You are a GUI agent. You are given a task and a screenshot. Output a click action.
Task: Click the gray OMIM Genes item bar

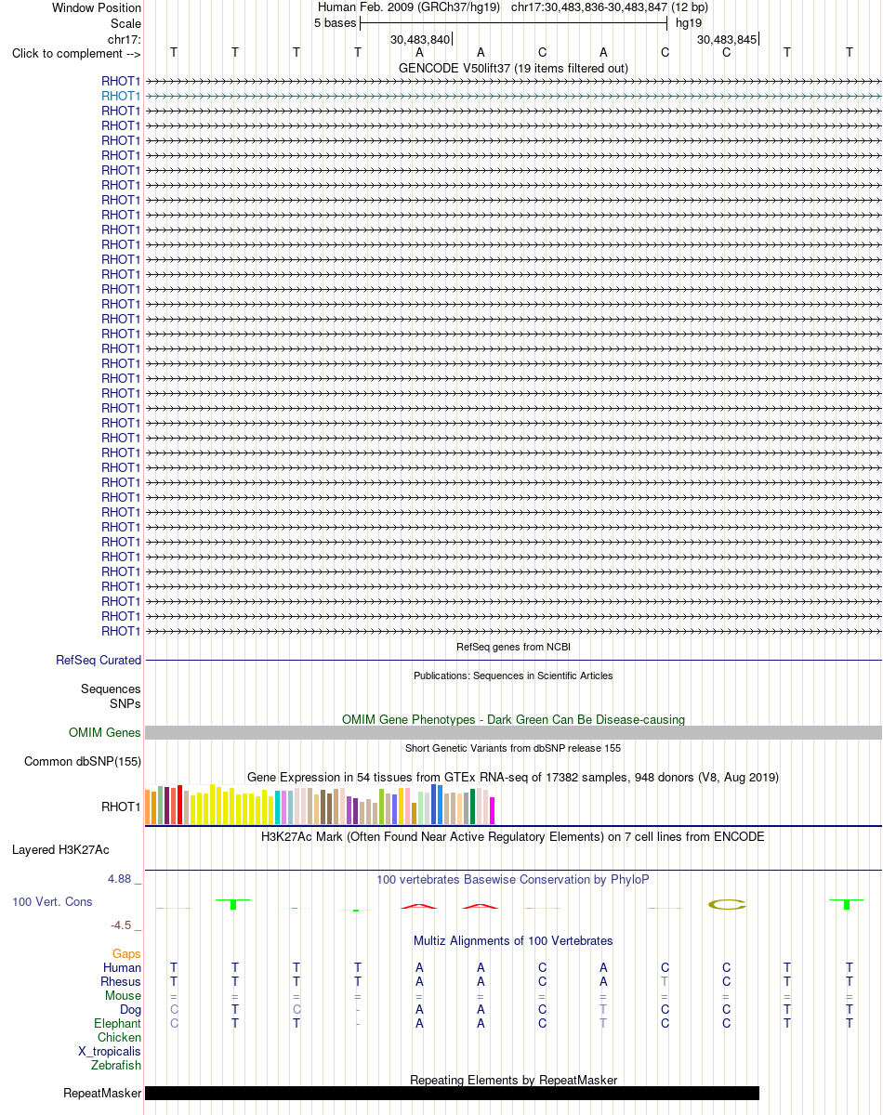(513, 733)
